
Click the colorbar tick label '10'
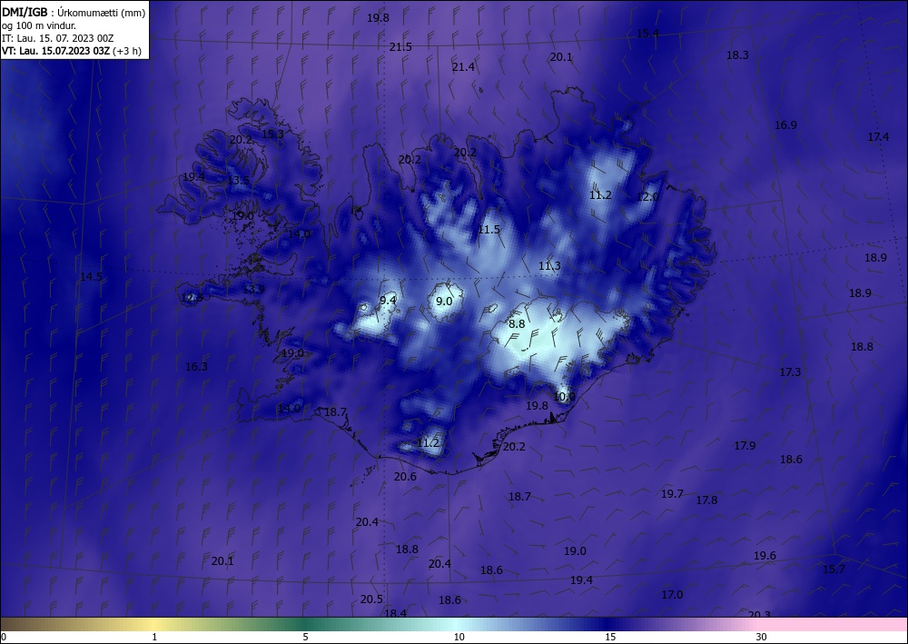tap(459, 638)
